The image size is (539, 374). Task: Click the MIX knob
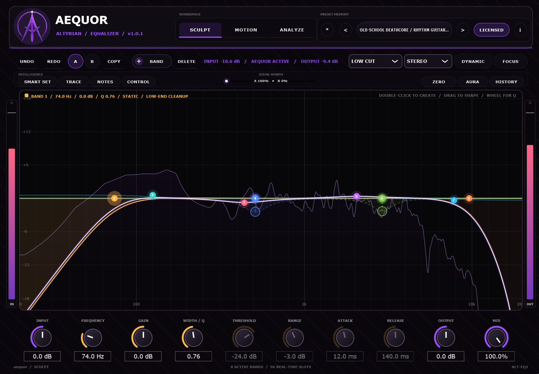pos(496,338)
